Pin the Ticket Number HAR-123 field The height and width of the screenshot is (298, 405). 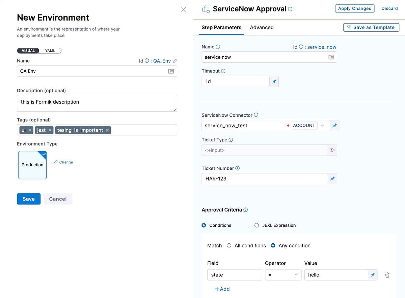click(x=332, y=179)
